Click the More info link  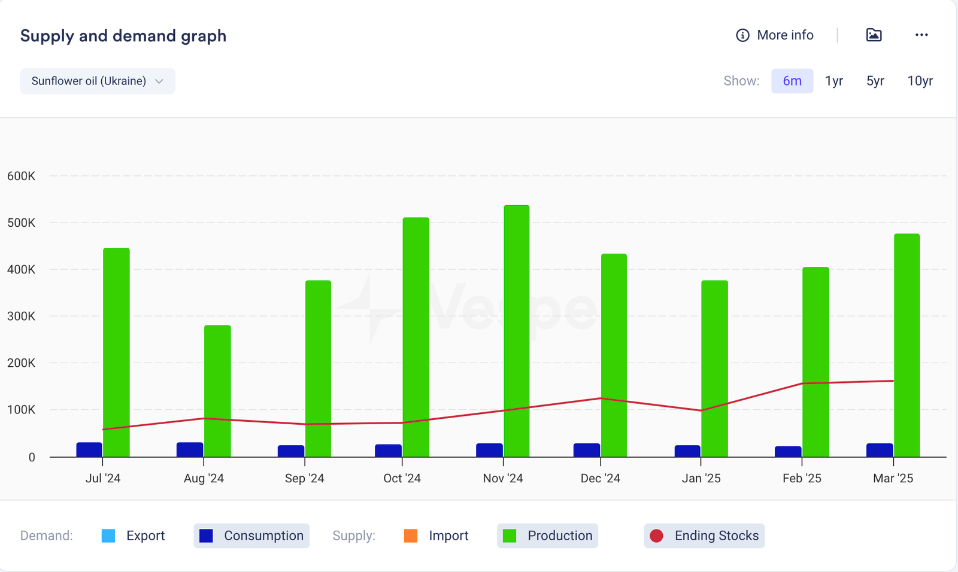[x=784, y=35]
